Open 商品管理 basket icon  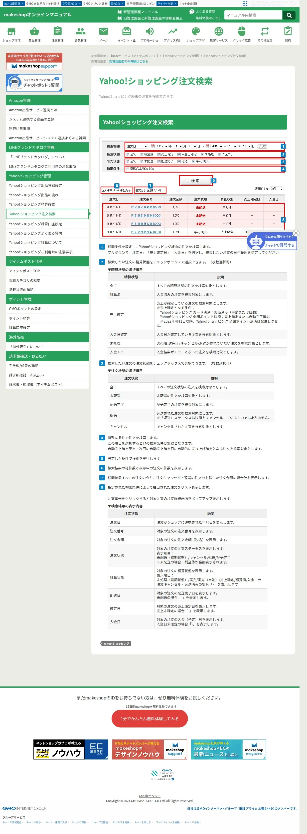(35, 34)
